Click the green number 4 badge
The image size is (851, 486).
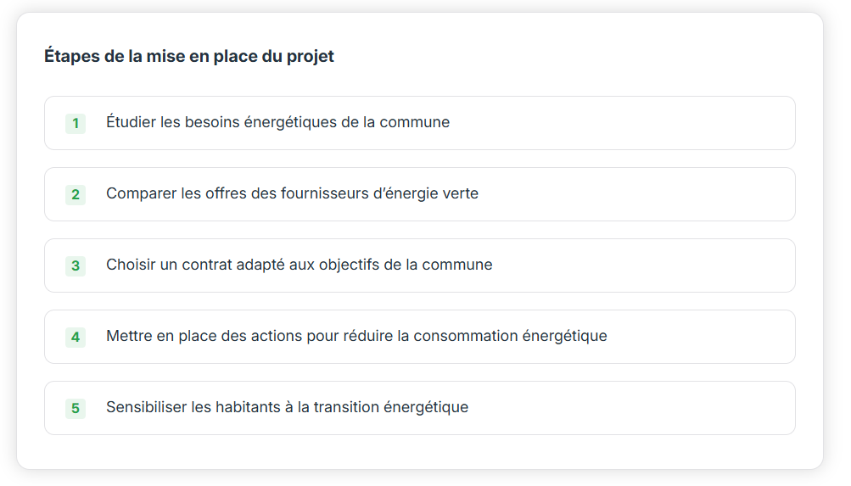[76, 338]
